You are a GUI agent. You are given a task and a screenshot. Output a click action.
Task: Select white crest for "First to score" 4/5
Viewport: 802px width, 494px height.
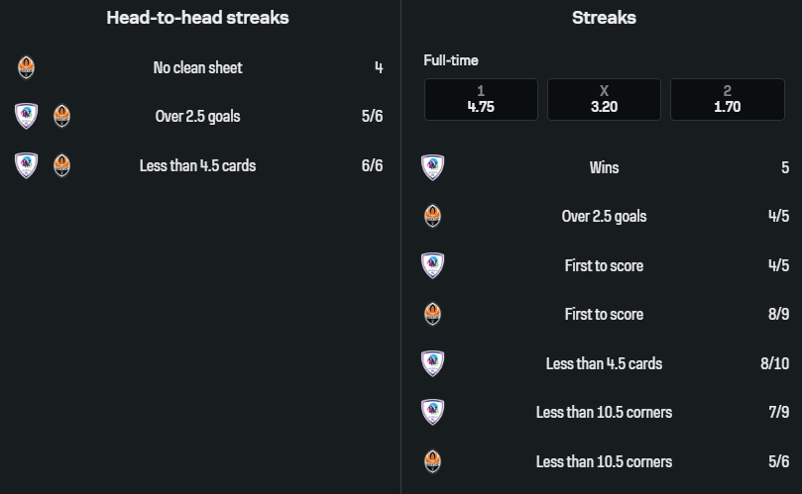click(432, 265)
